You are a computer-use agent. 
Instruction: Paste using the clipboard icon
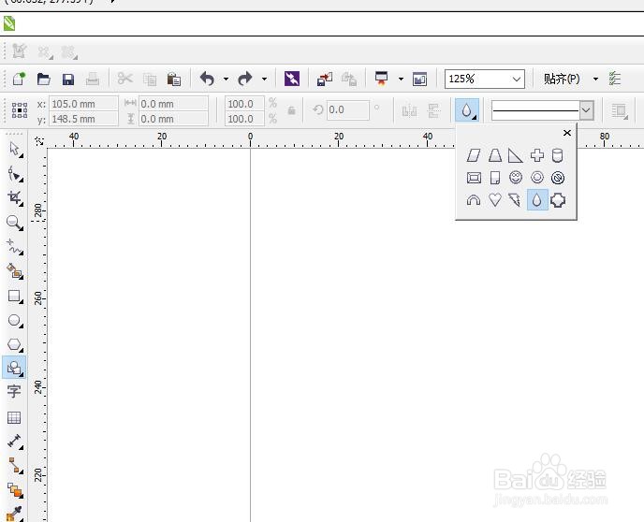click(174, 79)
